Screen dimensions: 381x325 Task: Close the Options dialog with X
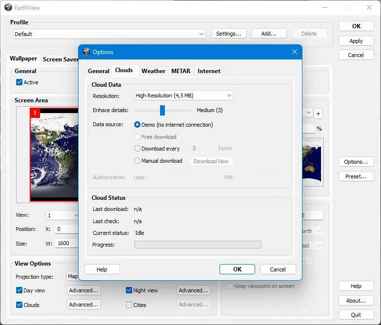point(295,52)
